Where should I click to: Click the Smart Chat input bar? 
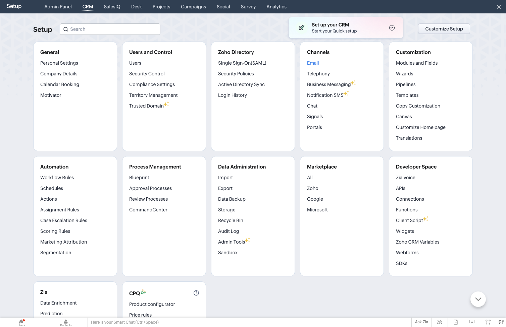pyautogui.click(x=249, y=322)
